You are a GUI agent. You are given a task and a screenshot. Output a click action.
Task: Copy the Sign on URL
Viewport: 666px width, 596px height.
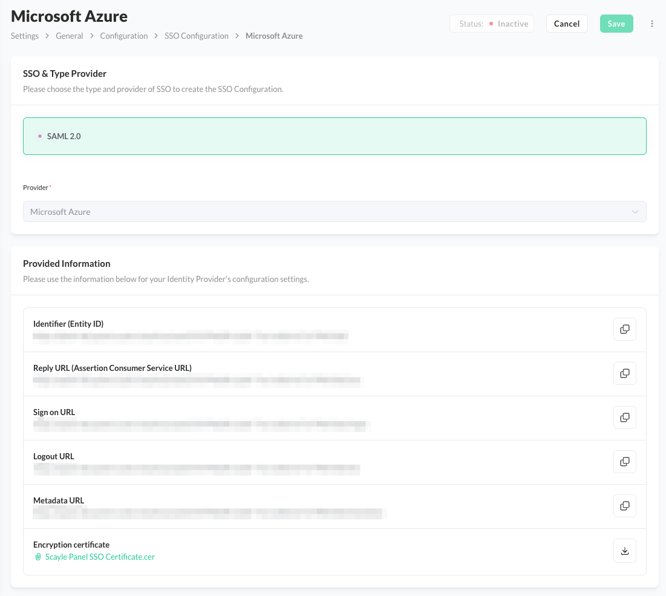pos(624,418)
